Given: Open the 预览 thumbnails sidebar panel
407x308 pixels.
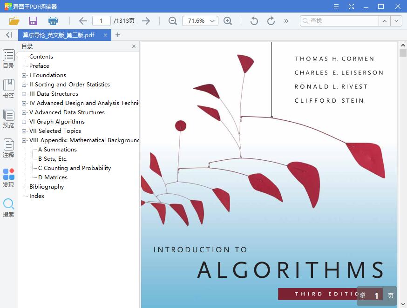Looking at the screenshot, I should [8, 118].
